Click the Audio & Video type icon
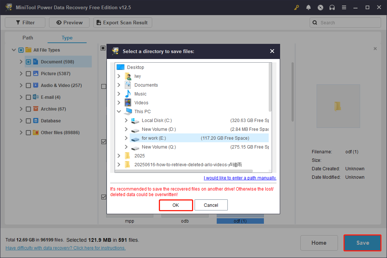The height and width of the screenshot is (258, 387). coord(35,85)
